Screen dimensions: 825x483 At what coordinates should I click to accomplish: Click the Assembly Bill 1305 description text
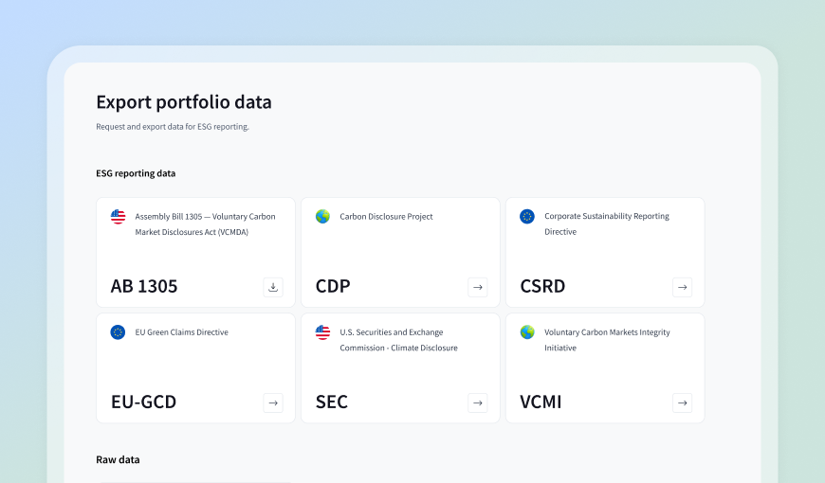pyautogui.click(x=205, y=224)
